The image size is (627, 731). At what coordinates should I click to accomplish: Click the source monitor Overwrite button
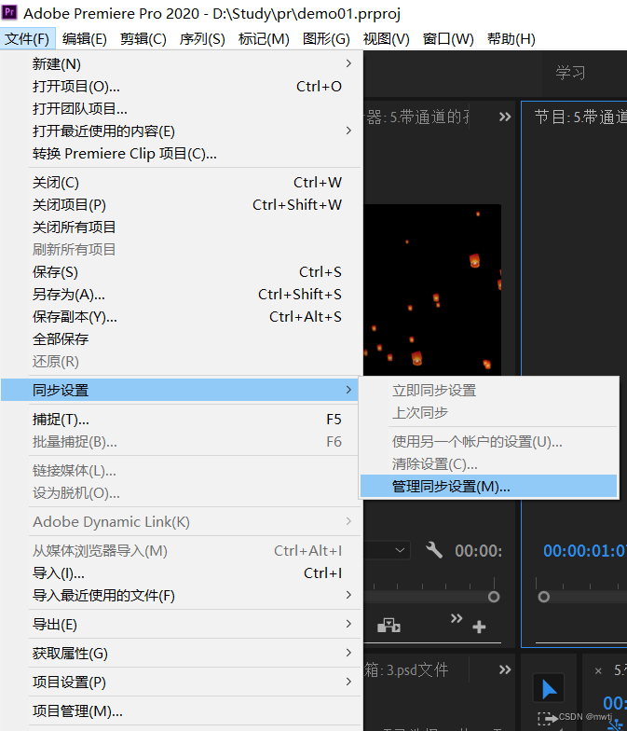389,625
